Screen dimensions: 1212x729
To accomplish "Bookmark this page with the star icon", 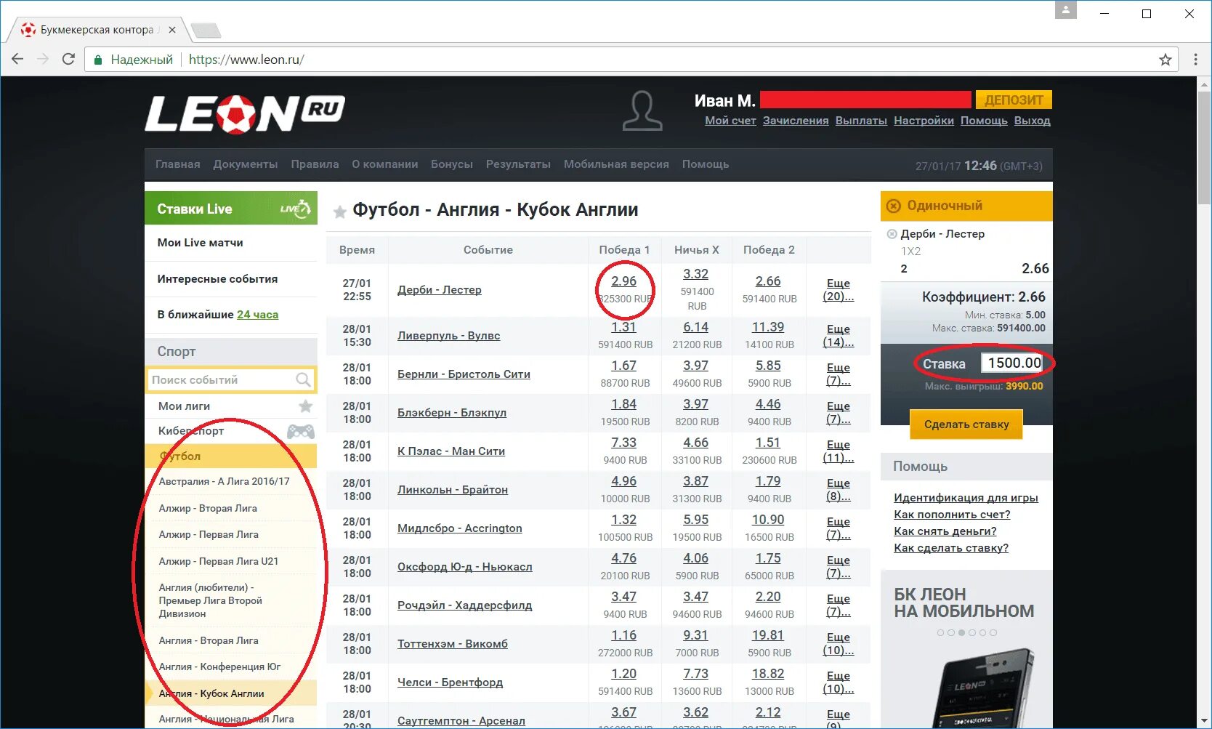I will click(1165, 60).
